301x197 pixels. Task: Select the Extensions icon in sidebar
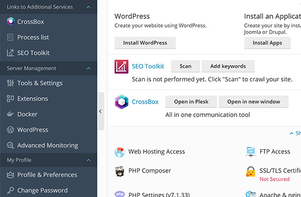tap(10, 99)
